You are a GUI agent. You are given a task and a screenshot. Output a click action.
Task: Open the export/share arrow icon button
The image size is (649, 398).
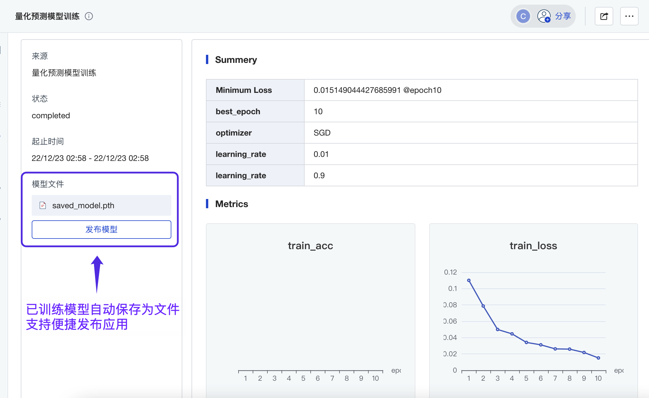(604, 16)
